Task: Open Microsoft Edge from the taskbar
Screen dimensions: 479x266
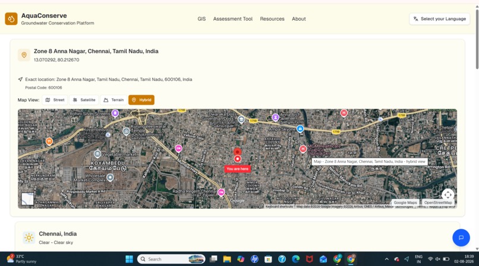Action: pos(296,259)
